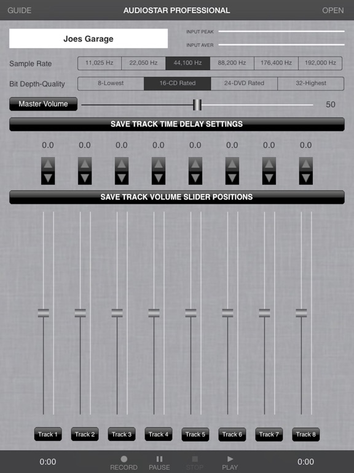The width and height of the screenshot is (354, 473).
Task: Select the 88,200 Hz sample rate
Action: [232, 63]
